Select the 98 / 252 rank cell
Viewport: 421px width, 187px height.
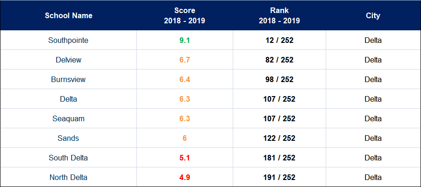(x=279, y=79)
